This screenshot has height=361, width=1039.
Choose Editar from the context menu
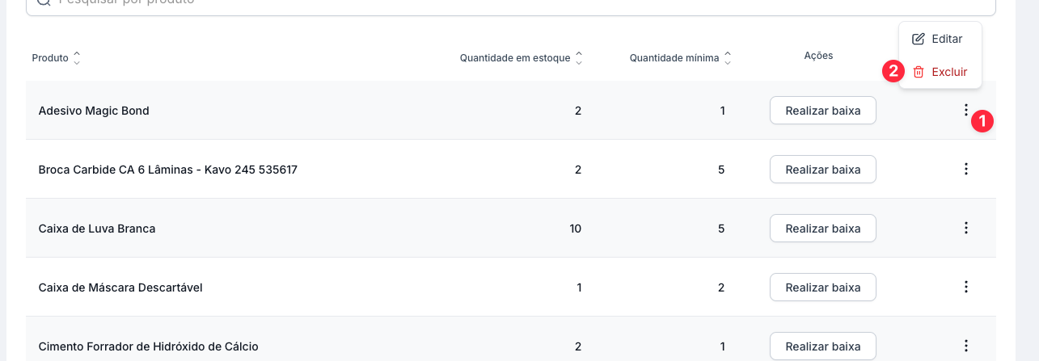pos(947,39)
